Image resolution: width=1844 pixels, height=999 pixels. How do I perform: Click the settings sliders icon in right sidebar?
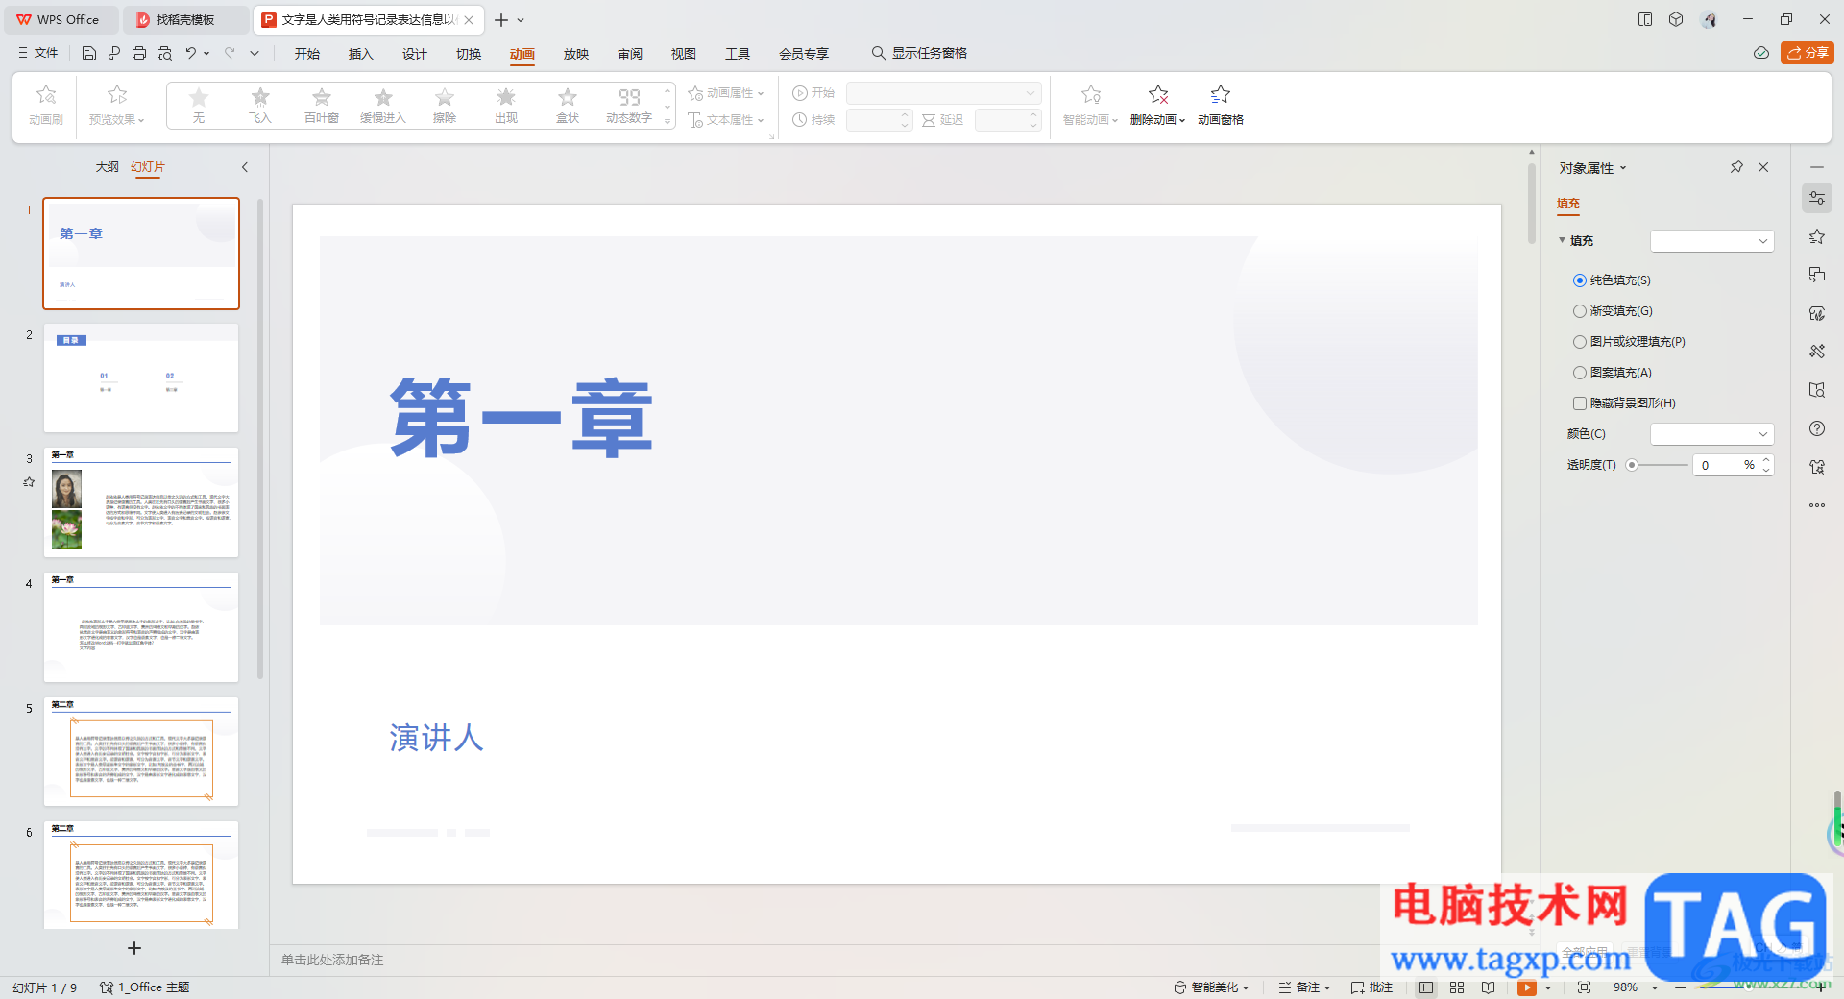pos(1816,198)
